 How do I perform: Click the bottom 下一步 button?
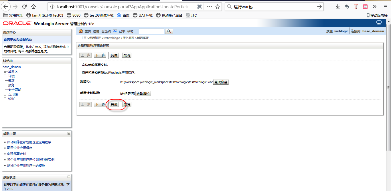(100, 104)
